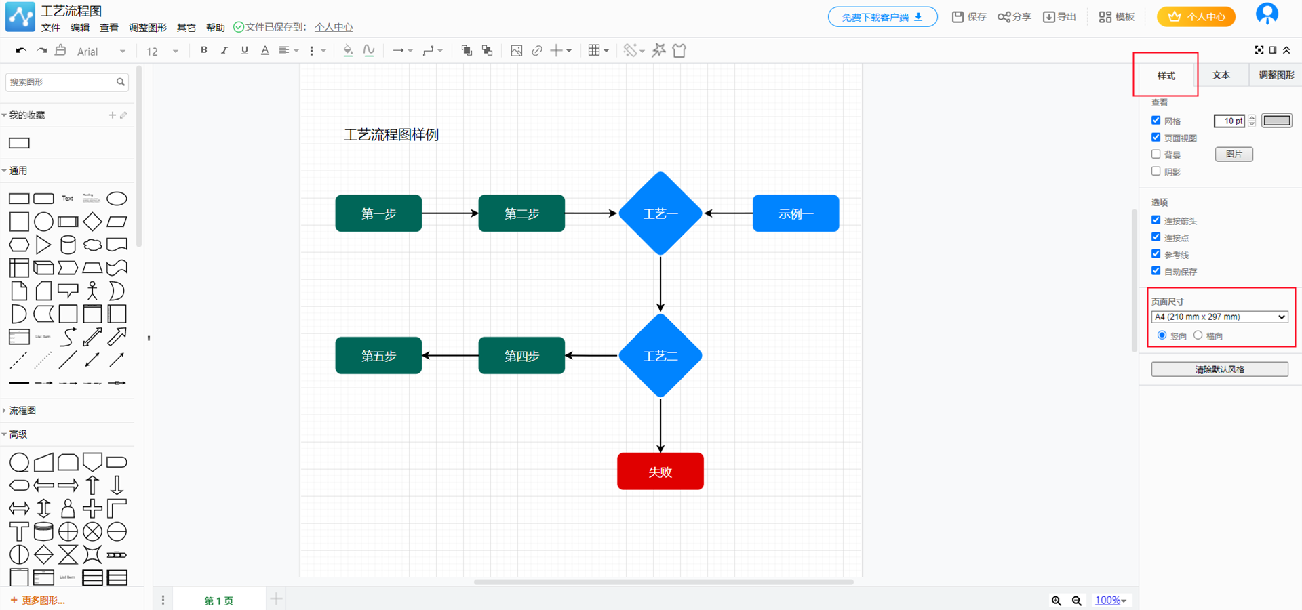Open the page size A4 dropdown
Screen dimensions: 1302x610
point(1219,317)
